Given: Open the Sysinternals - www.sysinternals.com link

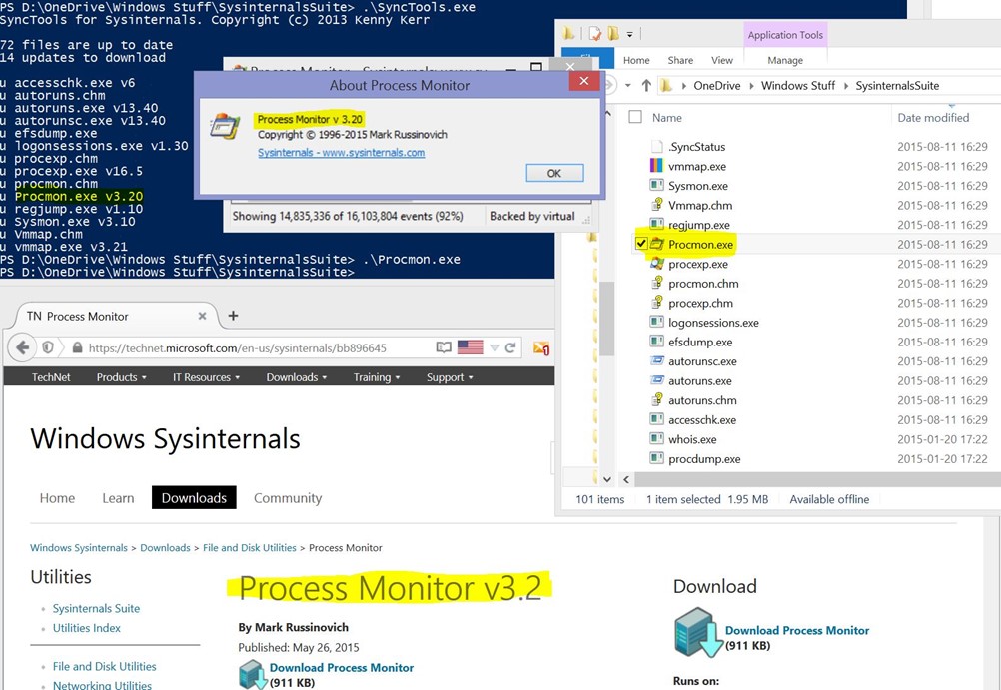Looking at the screenshot, I should coord(341,153).
